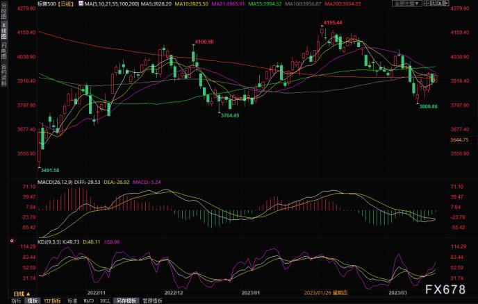The image size is (478, 304).
Task: Click the 3491.58 lowest price marker
Action: pyautogui.click(x=50, y=170)
